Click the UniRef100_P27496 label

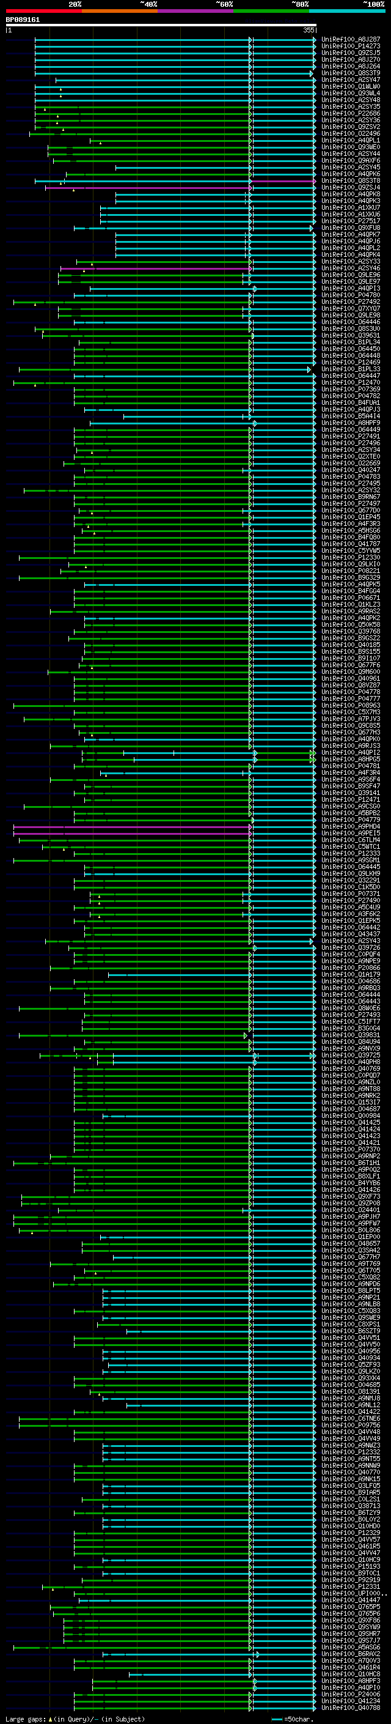[351, 443]
